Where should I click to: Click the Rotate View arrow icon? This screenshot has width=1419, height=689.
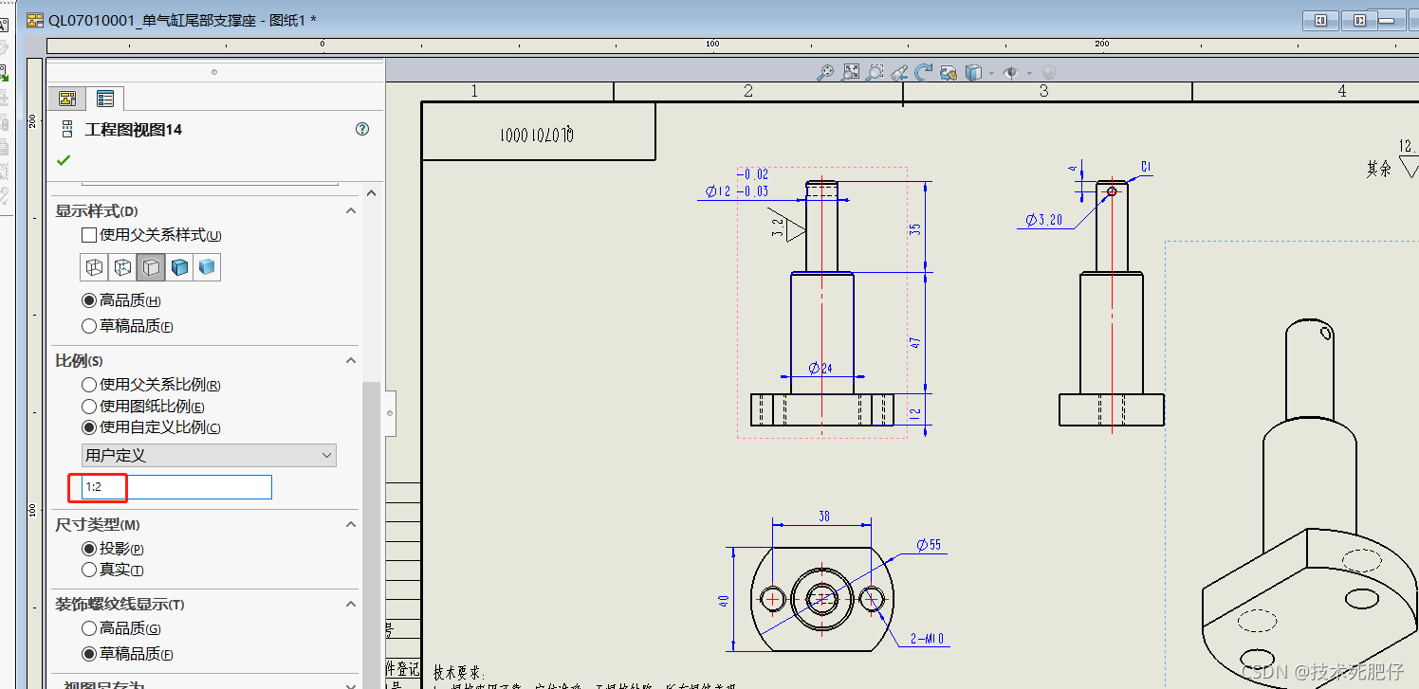[923, 72]
